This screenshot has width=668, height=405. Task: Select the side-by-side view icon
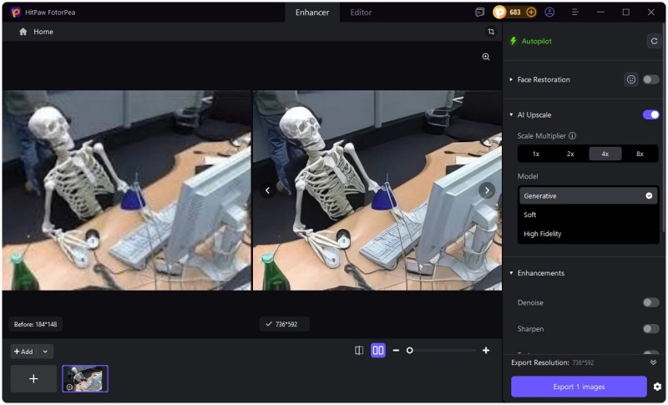pyautogui.click(x=378, y=351)
